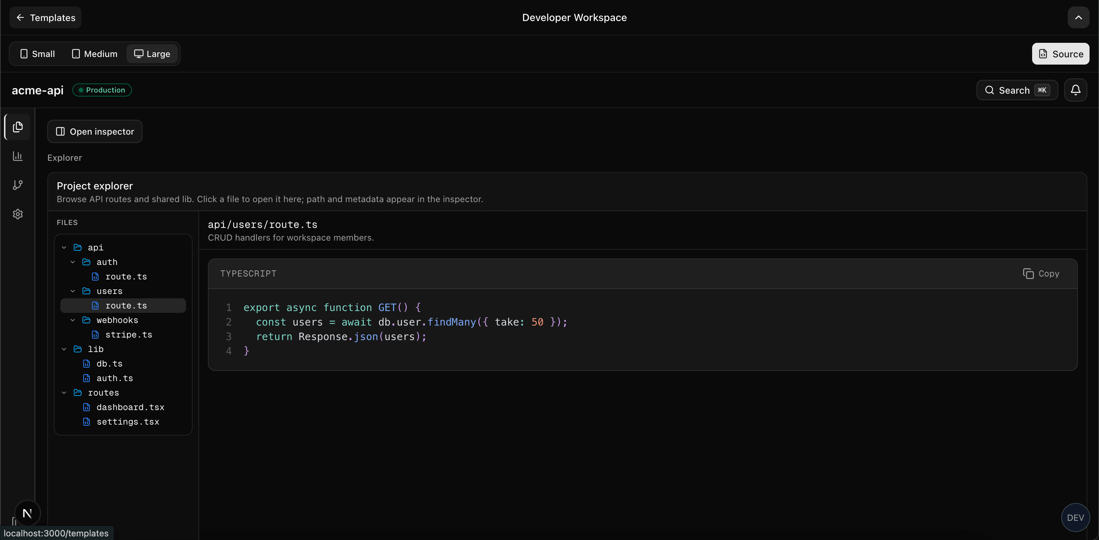Click the FILES panel label
The height and width of the screenshot is (540, 1099).
point(67,222)
